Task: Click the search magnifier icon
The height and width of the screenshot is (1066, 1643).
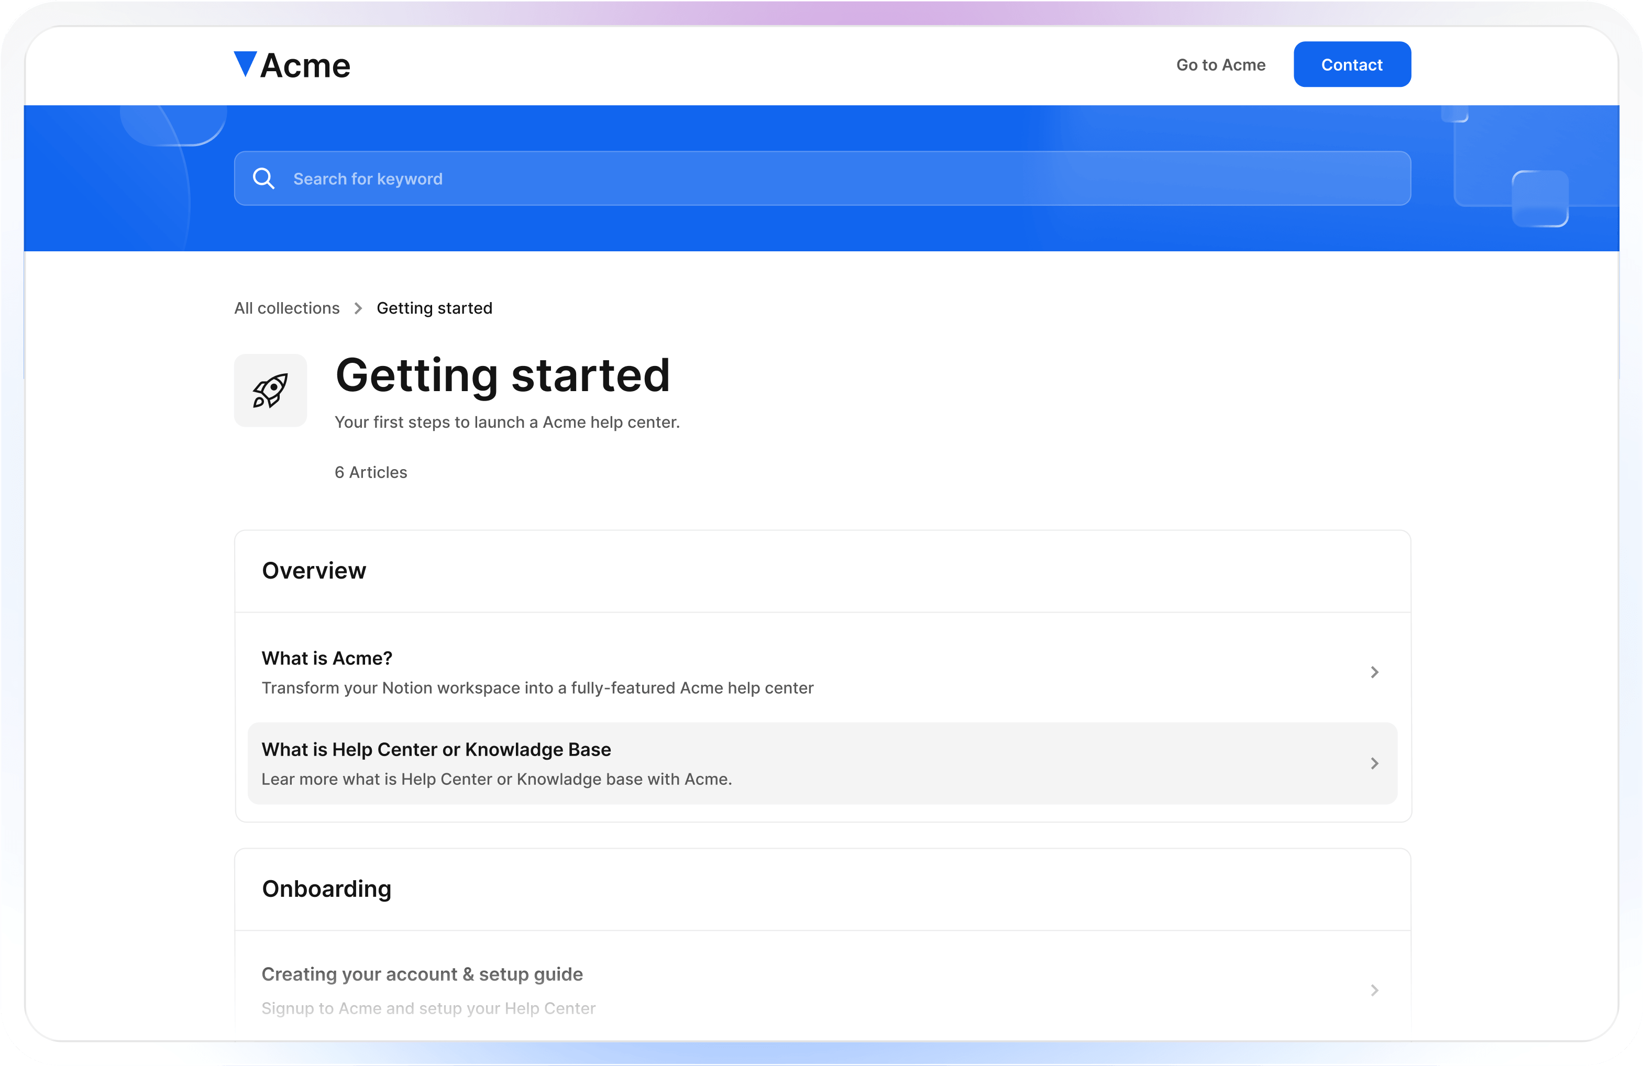Action: click(263, 179)
